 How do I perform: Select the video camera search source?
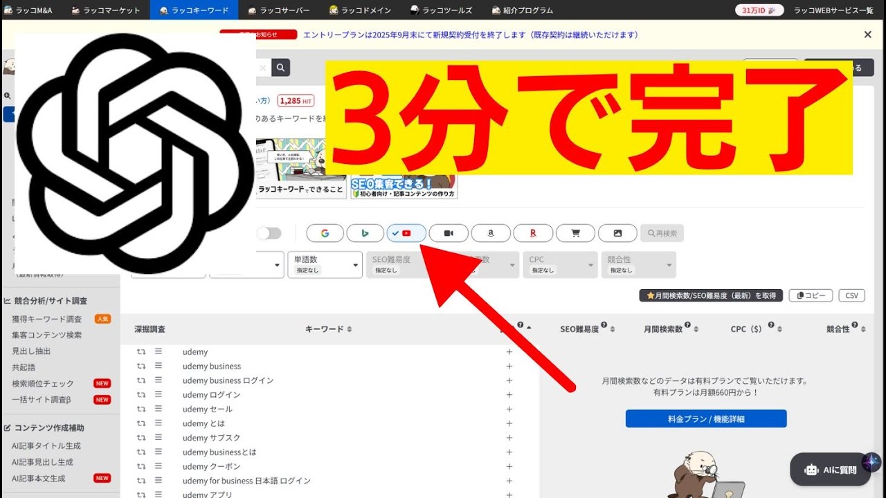pyautogui.click(x=449, y=234)
